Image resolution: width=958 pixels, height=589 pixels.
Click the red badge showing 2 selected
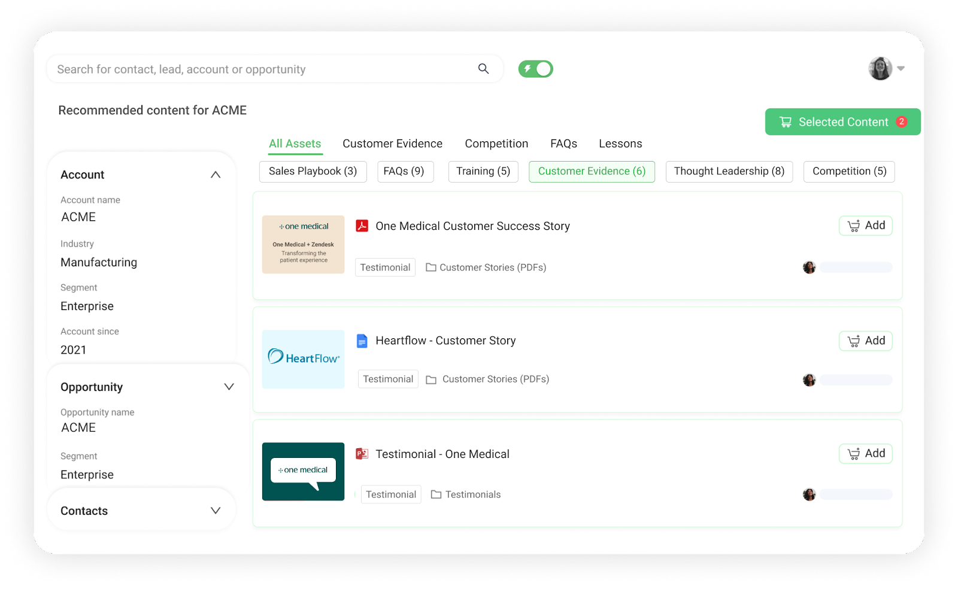click(x=901, y=122)
